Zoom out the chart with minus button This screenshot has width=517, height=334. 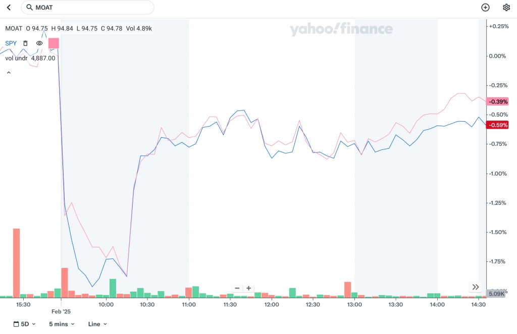237,288
